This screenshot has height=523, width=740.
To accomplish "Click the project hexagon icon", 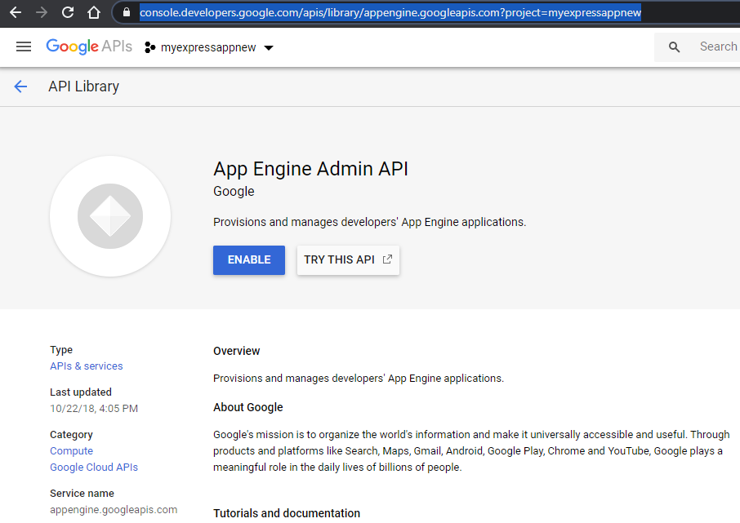I will tap(149, 47).
